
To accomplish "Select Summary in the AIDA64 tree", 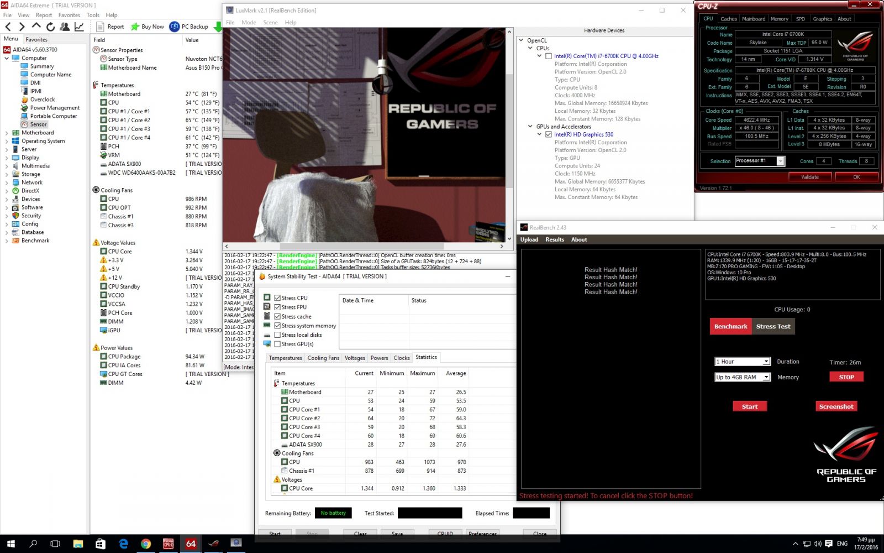I will coord(42,66).
